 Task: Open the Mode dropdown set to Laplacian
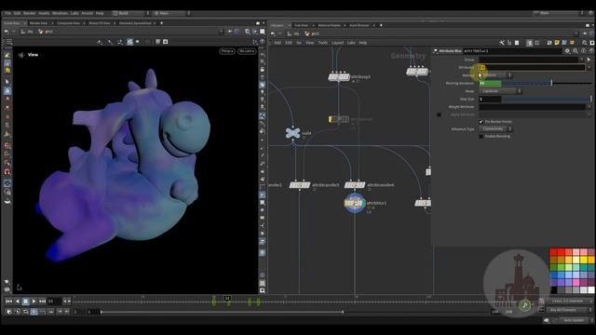pyautogui.click(x=500, y=91)
